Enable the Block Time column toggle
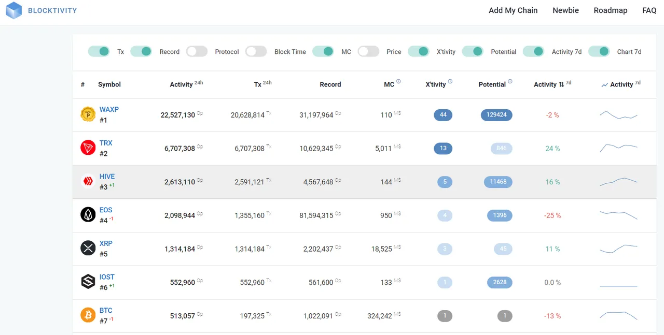 [256, 51]
